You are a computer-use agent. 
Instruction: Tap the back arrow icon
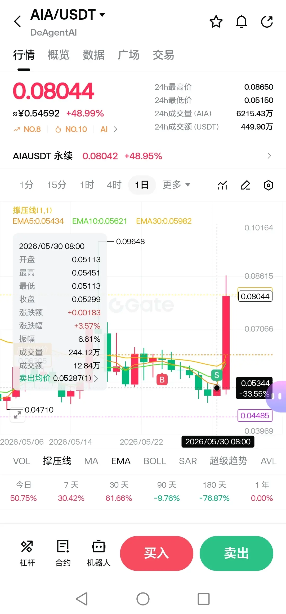click(17, 22)
